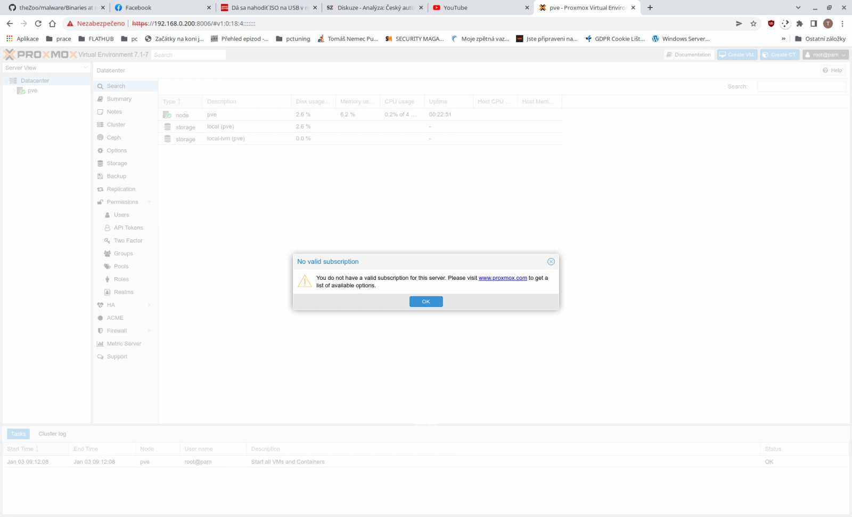Switch to the Cluster log tab
This screenshot has width=852, height=517.
coord(52,434)
